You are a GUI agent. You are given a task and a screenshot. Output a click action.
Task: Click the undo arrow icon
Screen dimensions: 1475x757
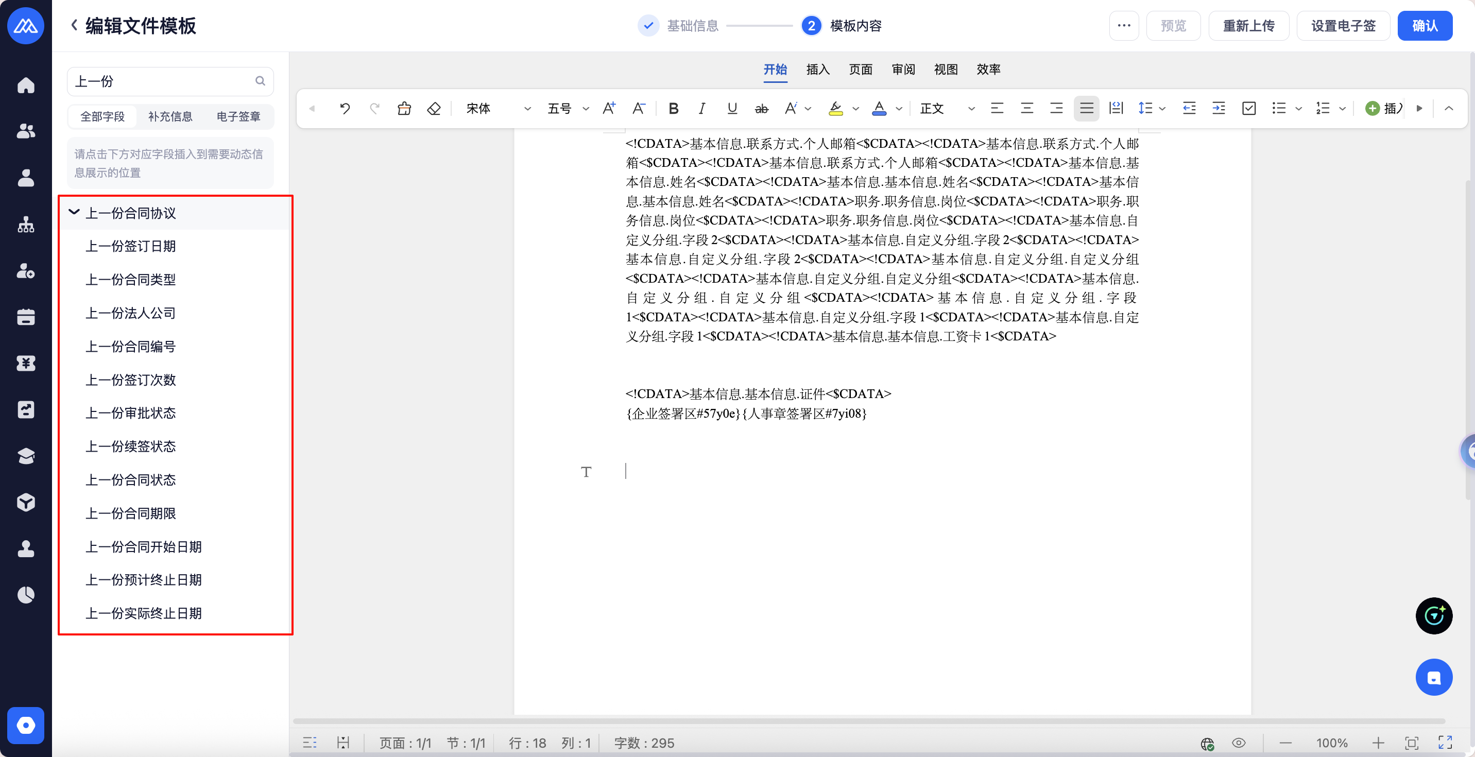345,108
